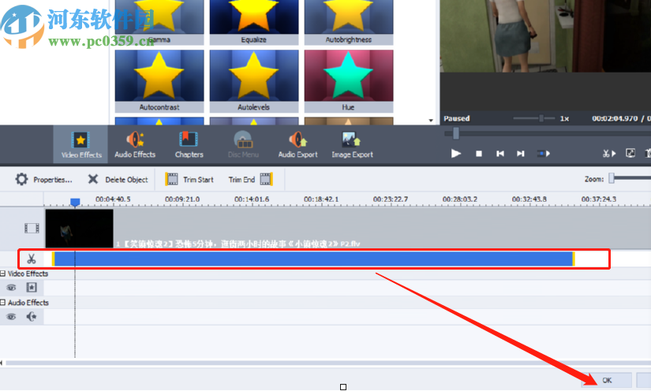Click the 00:18:42.1 ruler mark
651x391 pixels.
(x=321, y=199)
